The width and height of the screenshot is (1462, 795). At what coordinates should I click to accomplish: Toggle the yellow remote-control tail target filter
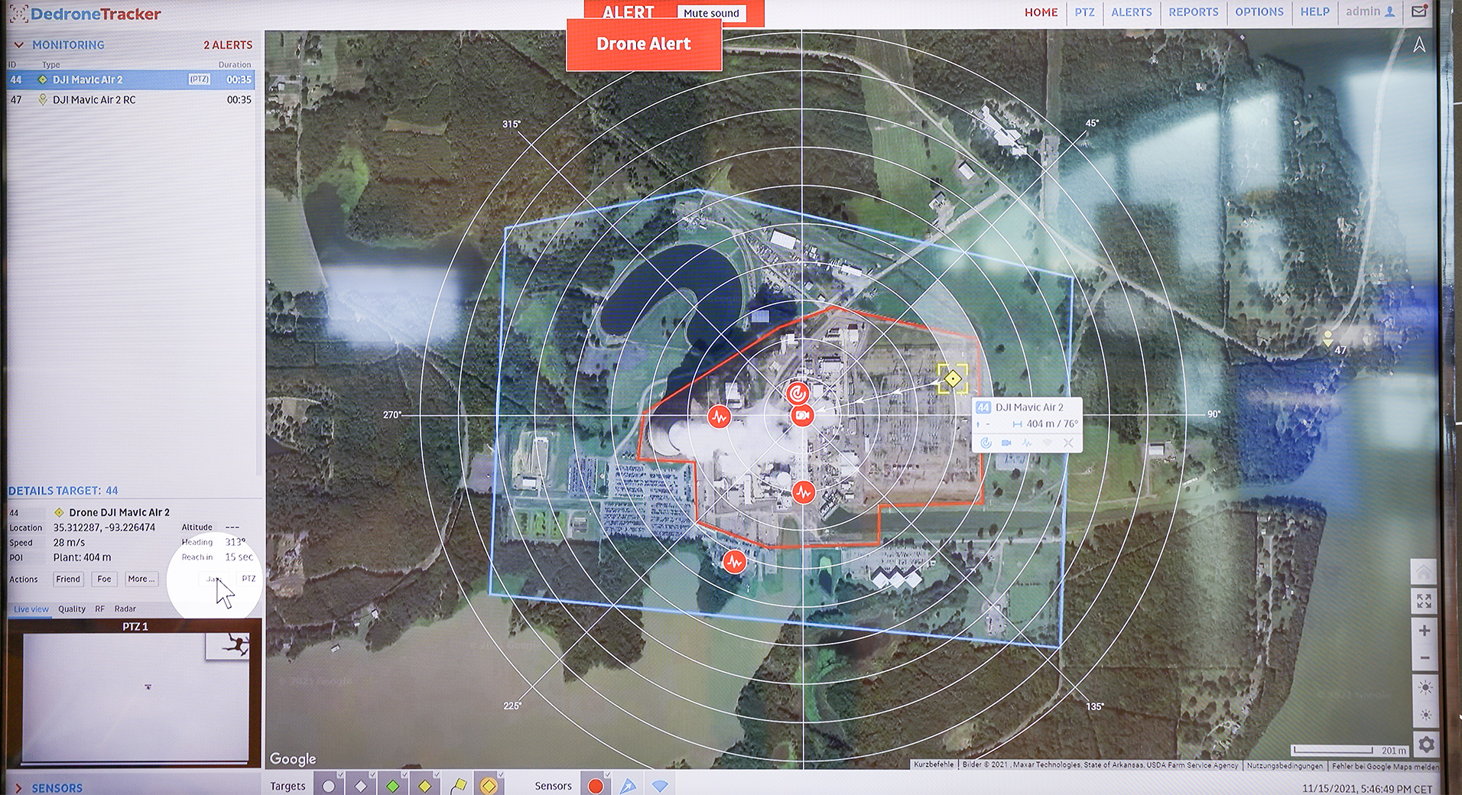tap(457, 785)
